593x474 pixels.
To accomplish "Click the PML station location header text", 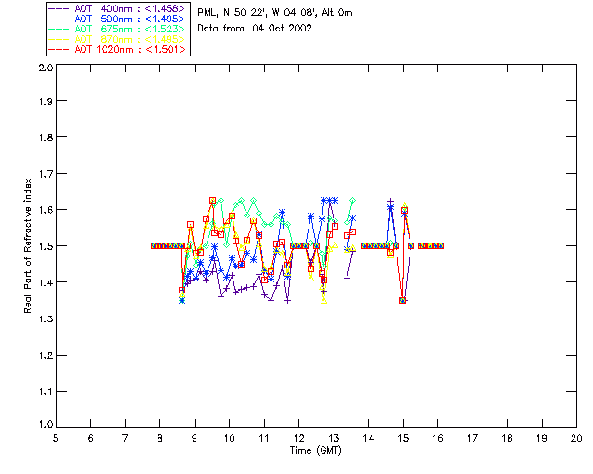I will (275, 13).
